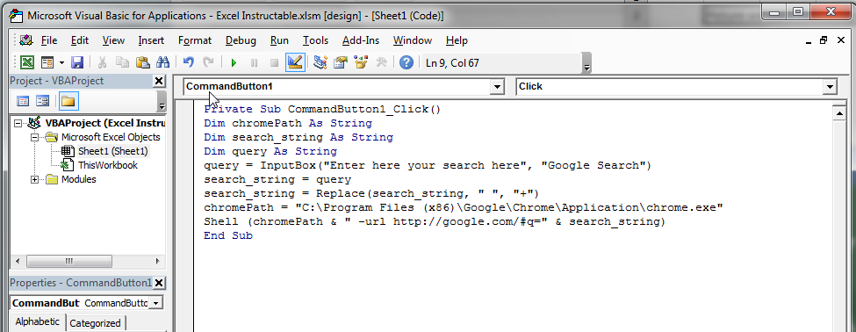This screenshot has height=332, width=856.
Task: Click the Find binoculars icon
Action: tap(162, 62)
